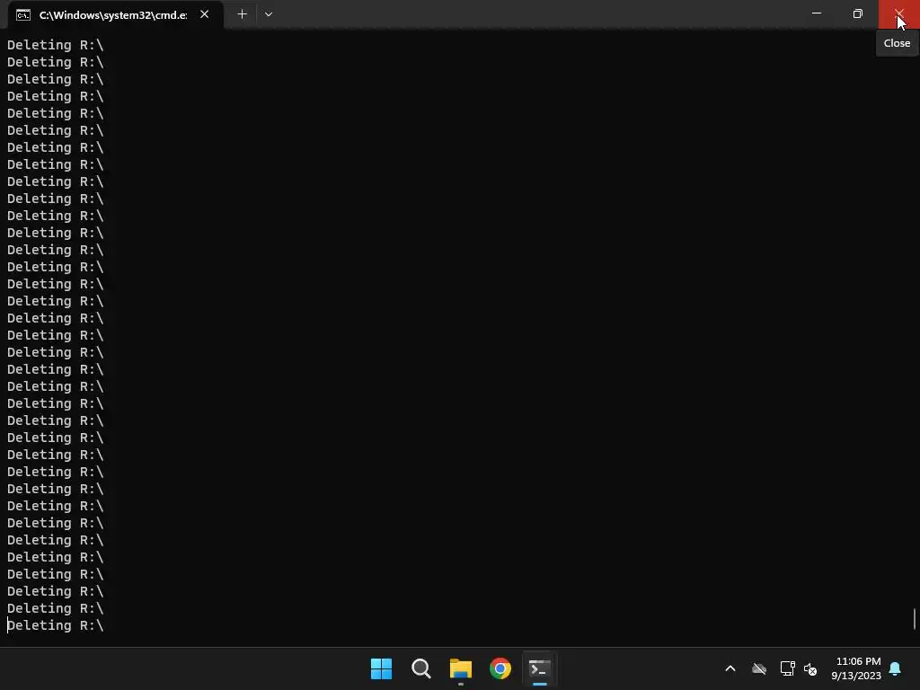The image size is (920, 690).
Task: Open the clock showing 11:06 PM
Action: (856, 668)
